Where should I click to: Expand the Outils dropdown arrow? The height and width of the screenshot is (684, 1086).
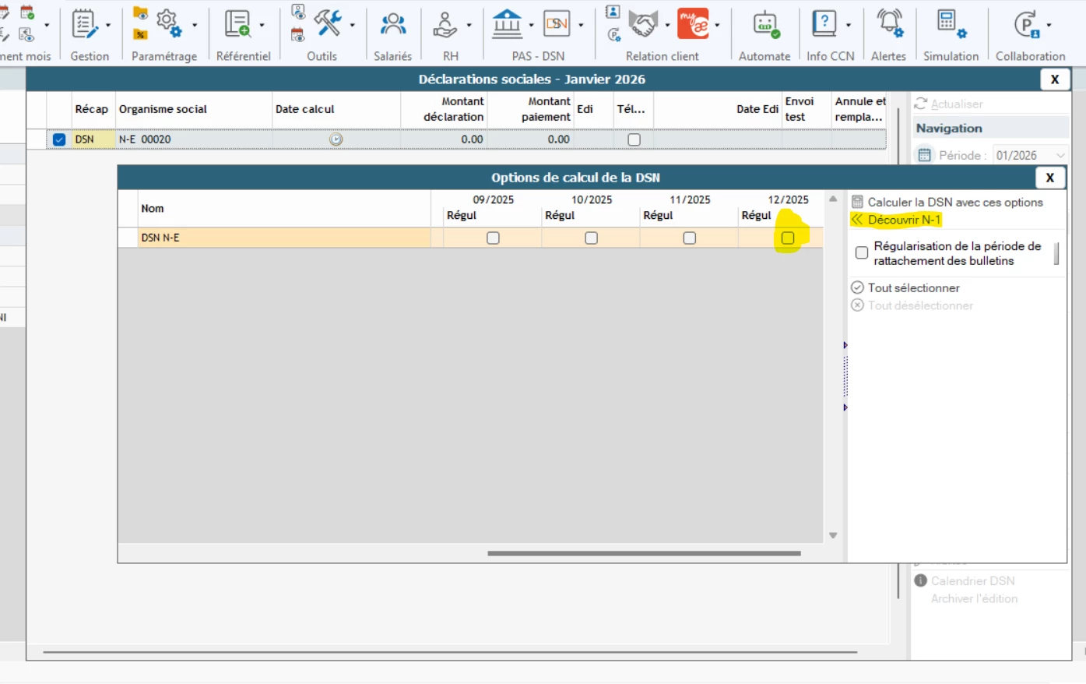[x=353, y=25]
